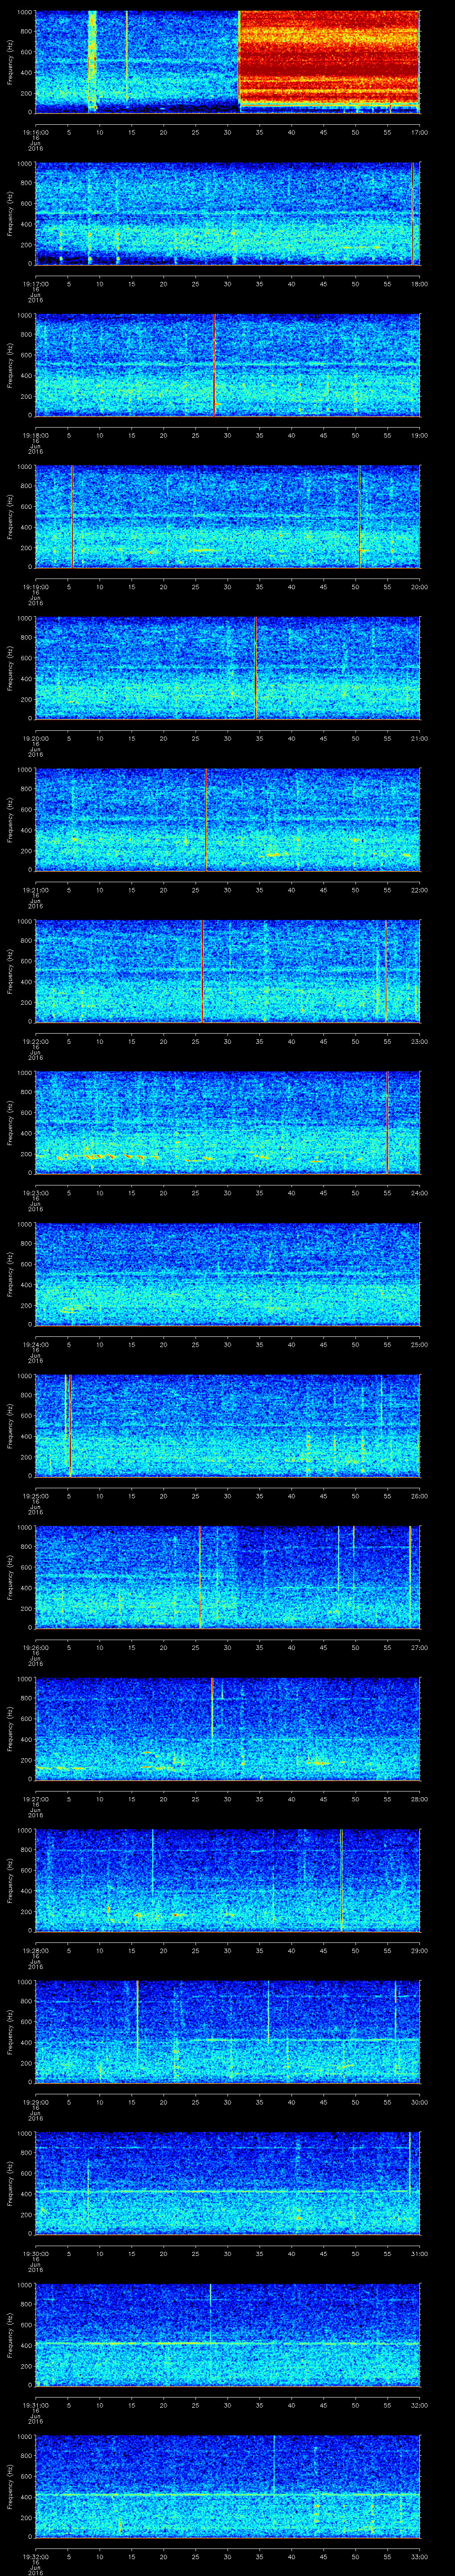Click the 19:29:00 start time label

pos(36,2102)
